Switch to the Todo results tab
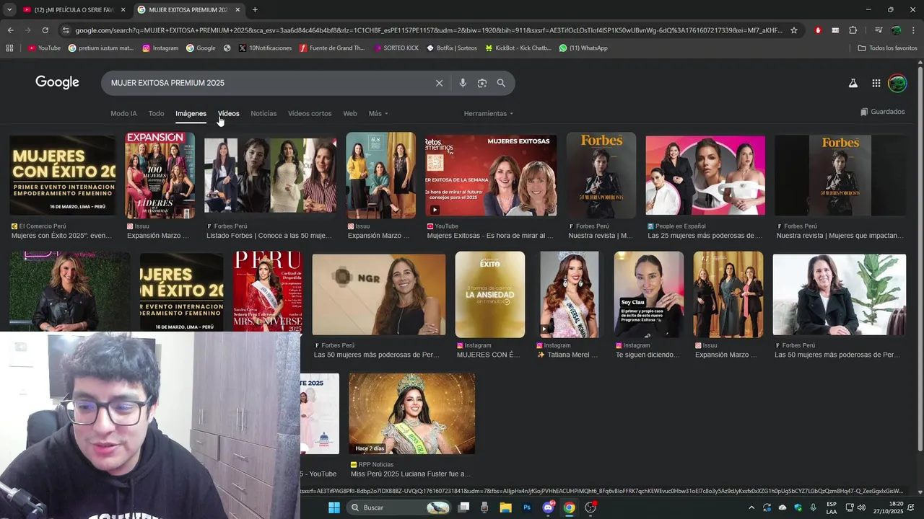The width and height of the screenshot is (924, 519). coord(156,114)
